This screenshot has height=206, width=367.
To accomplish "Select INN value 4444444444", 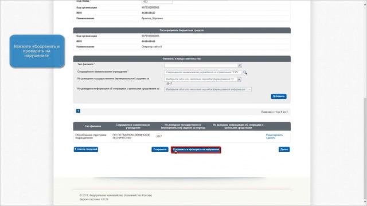I will point(149,41).
